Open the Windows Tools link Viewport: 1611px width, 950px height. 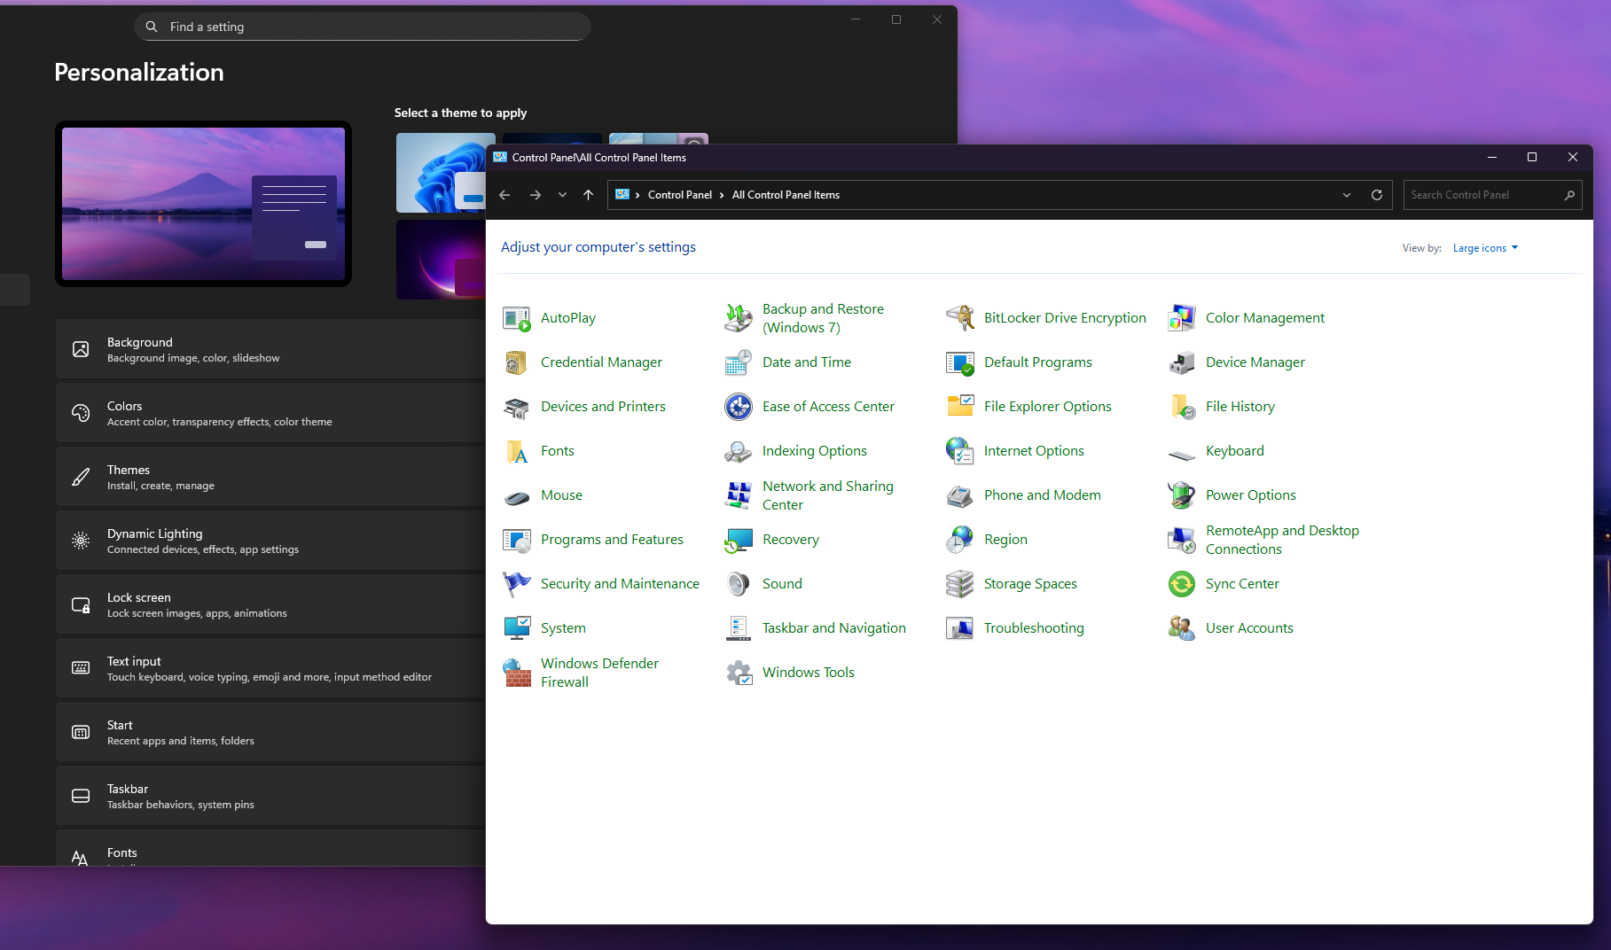(809, 673)
